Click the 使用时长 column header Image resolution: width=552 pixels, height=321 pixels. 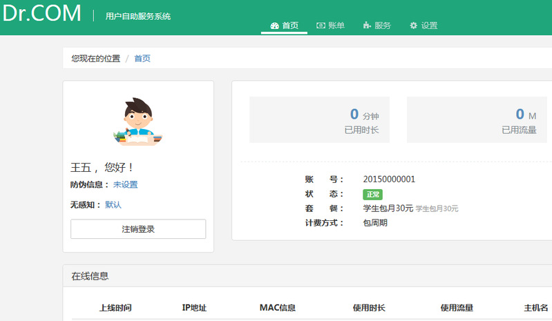[368, 308]
